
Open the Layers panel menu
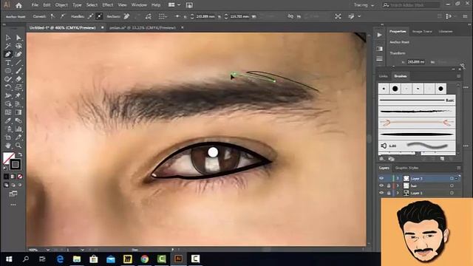pos(458,168)
